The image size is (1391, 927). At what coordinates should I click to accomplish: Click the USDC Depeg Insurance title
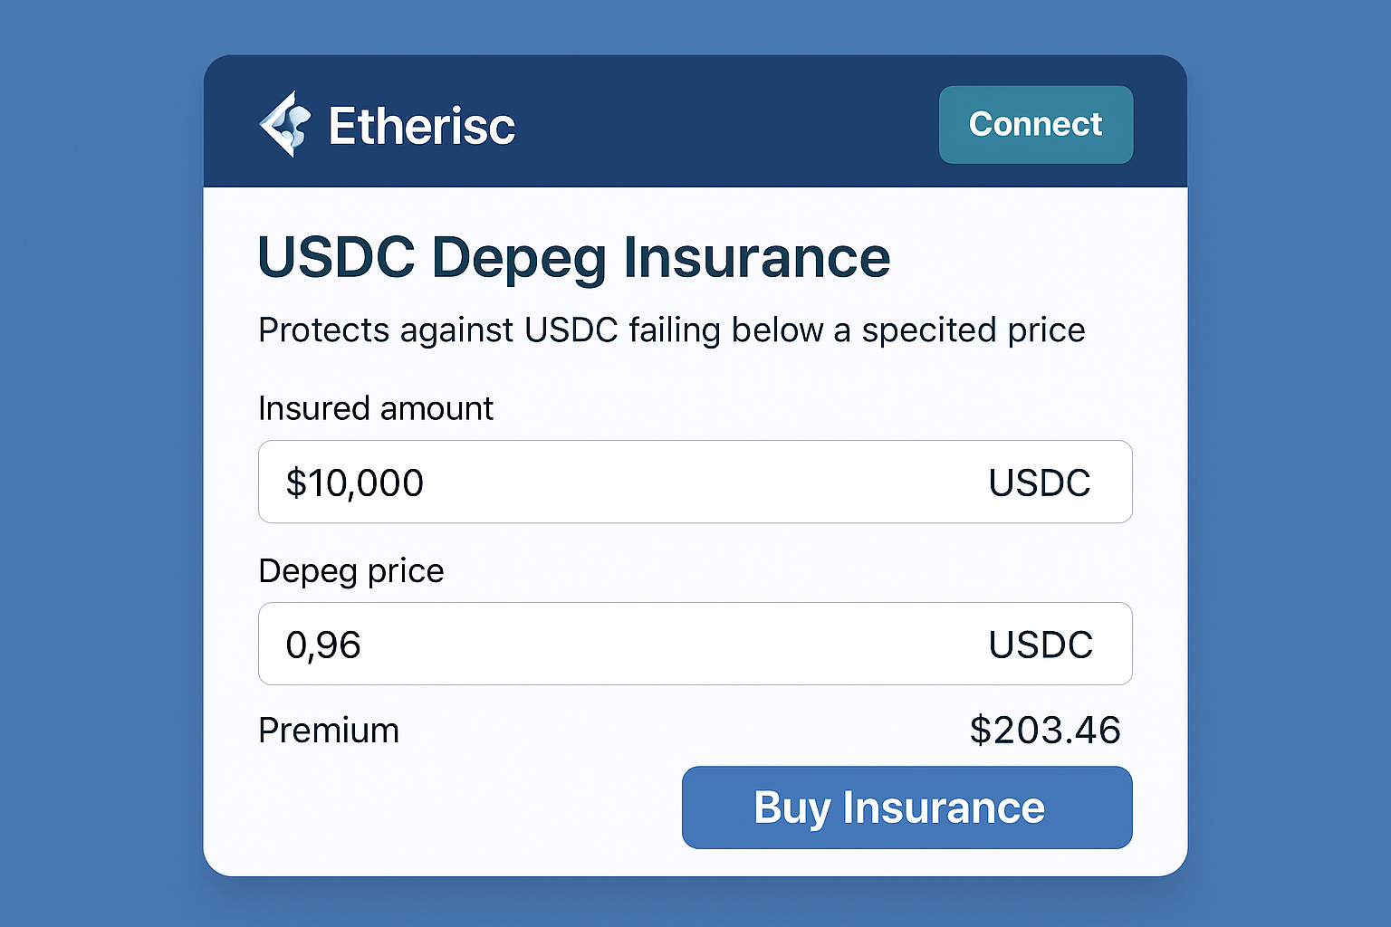(x=573, y=258)
